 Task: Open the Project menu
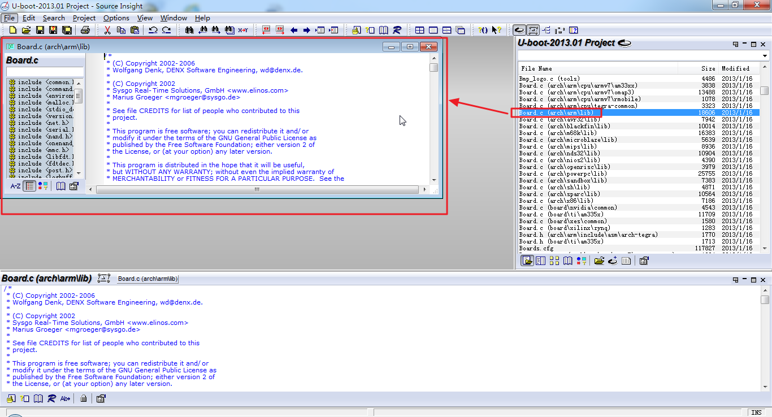click(84, 18)
